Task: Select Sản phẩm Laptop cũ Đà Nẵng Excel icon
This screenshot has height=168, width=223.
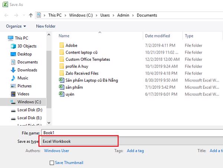Action: pos(62,80)
